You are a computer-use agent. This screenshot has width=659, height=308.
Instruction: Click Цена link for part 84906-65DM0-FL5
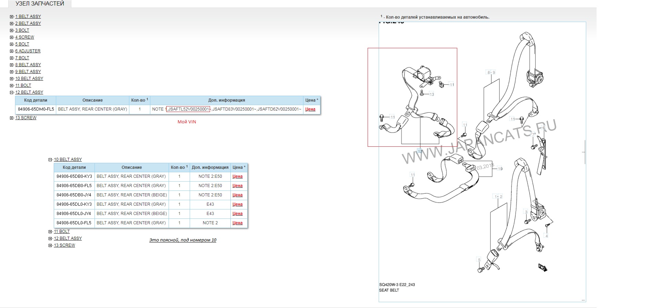(x=310, y=109)
